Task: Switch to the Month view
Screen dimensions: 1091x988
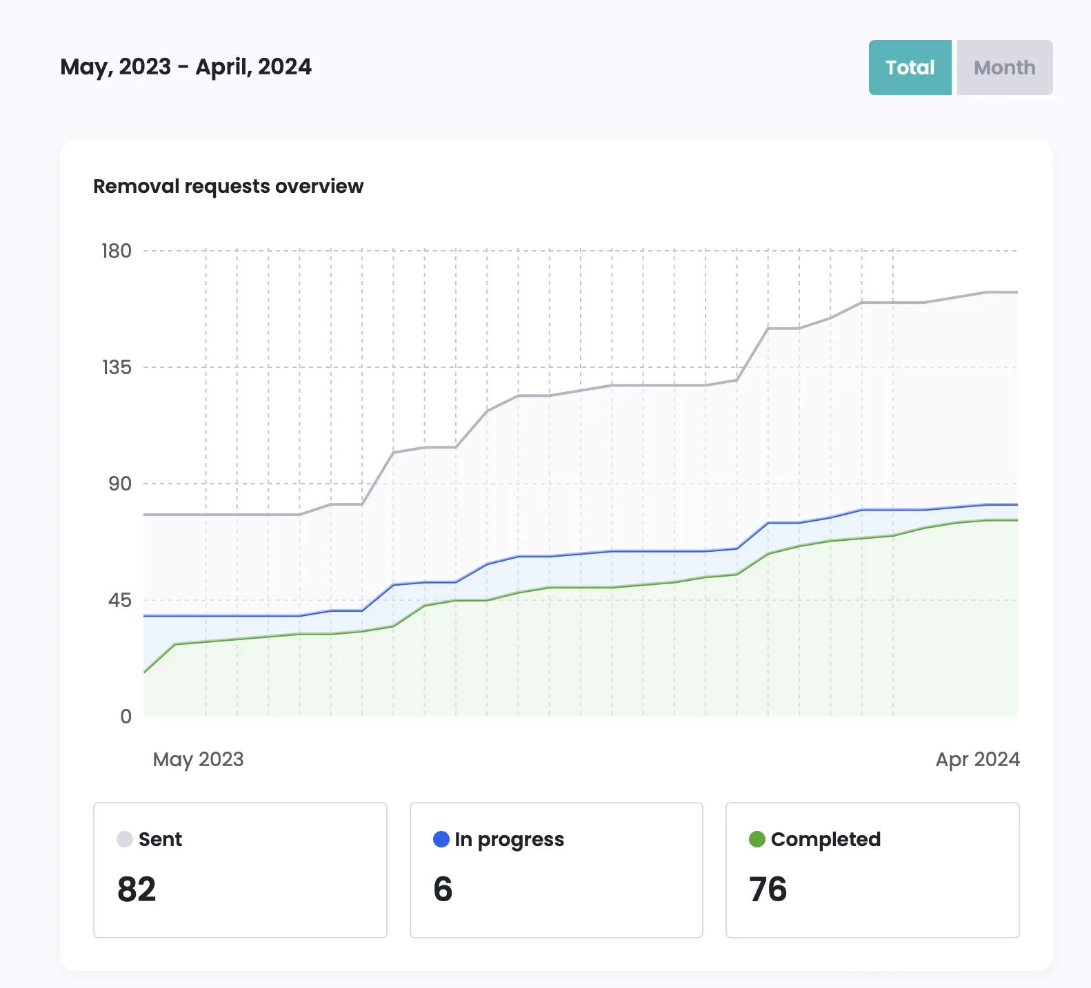Action: (x=1004, y=68)
